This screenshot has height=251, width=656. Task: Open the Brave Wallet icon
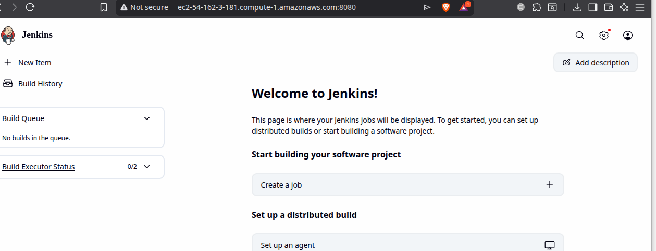pos(609,7)
